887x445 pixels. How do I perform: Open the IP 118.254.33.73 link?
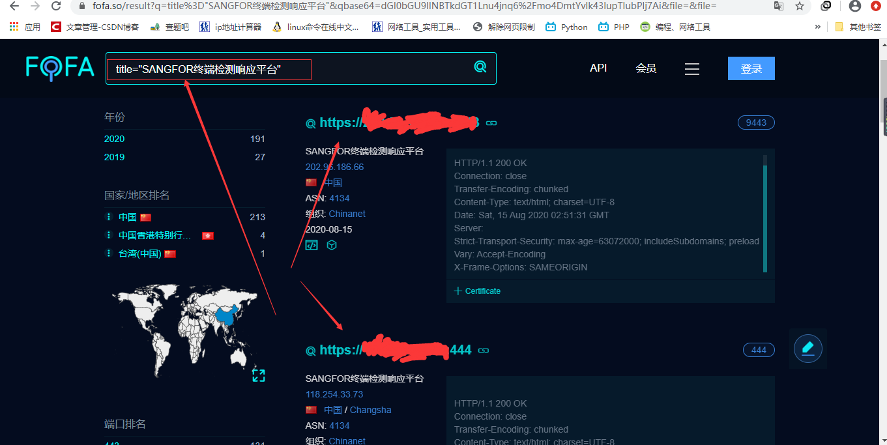click(x=334, y=394)
